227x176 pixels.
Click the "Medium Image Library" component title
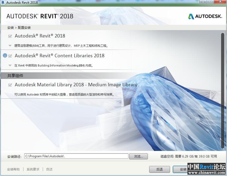click(x=76, y=85)
